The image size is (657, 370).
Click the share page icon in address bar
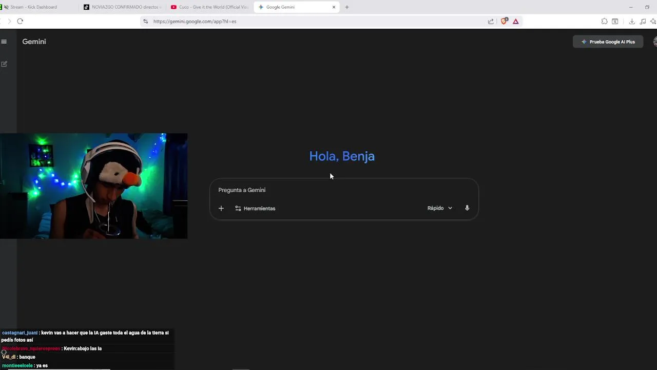[x=491, y=21]
